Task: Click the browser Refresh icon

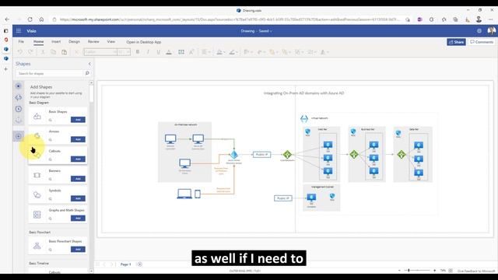Action: pyautogui.click(x=30, y=19)
